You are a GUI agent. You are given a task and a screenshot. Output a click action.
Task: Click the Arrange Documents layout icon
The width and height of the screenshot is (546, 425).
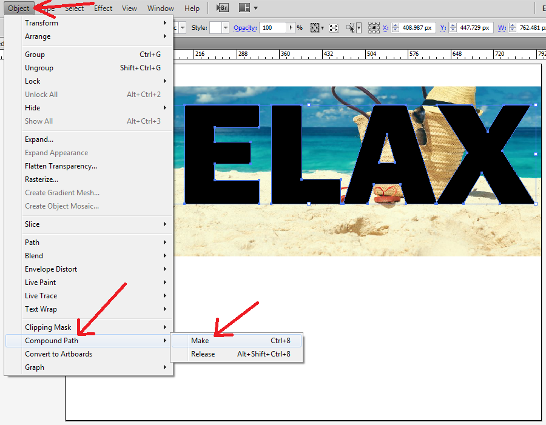point(244,8)
